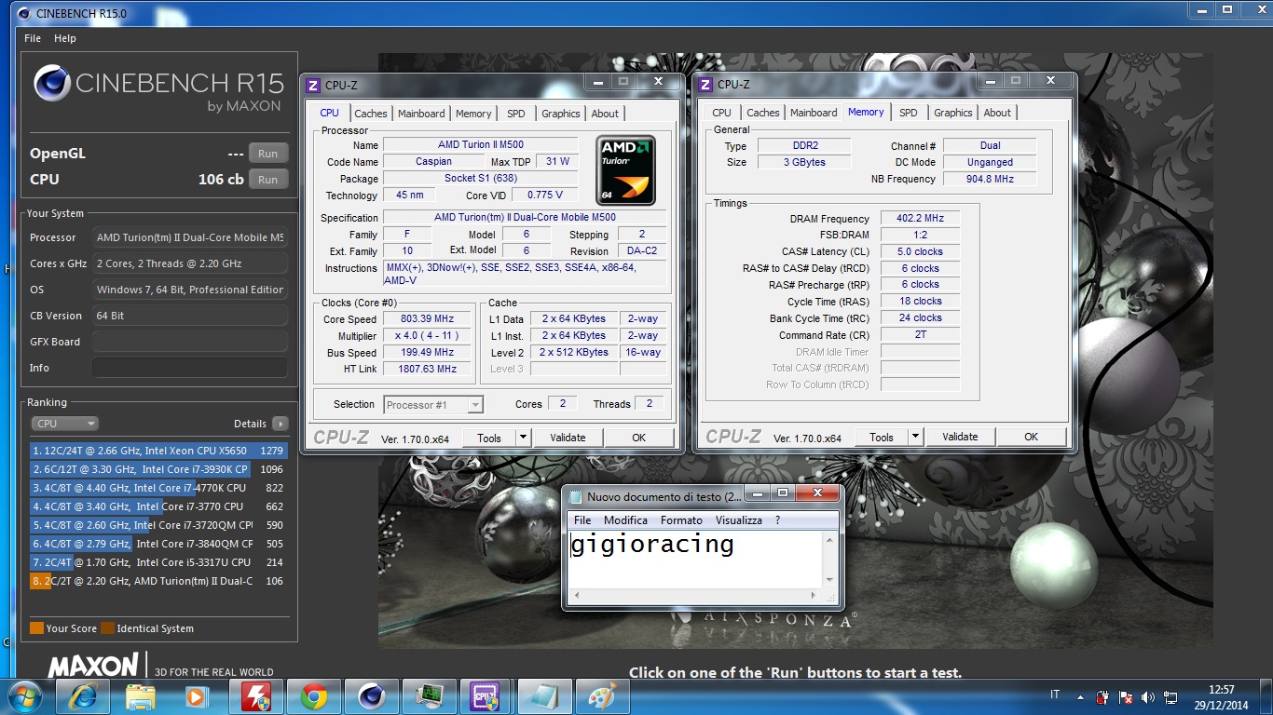
Task: Open the red lightning-bolt taskbar app
Action: [255, 696]
